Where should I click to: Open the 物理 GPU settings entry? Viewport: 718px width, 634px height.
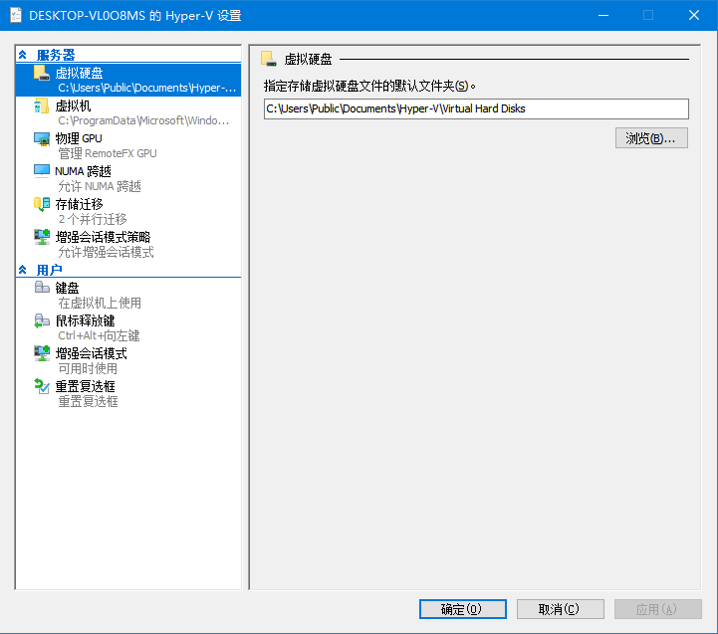tap(128, 145)
